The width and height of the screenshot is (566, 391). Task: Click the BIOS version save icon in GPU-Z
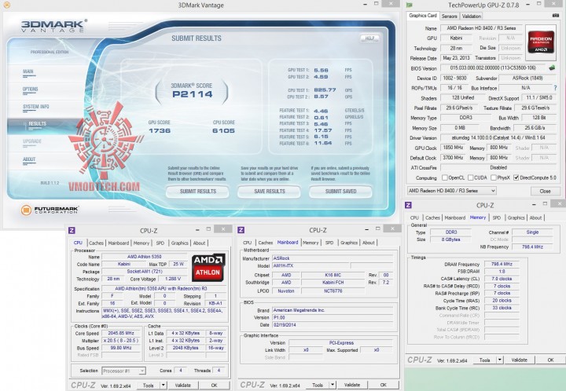552,68
